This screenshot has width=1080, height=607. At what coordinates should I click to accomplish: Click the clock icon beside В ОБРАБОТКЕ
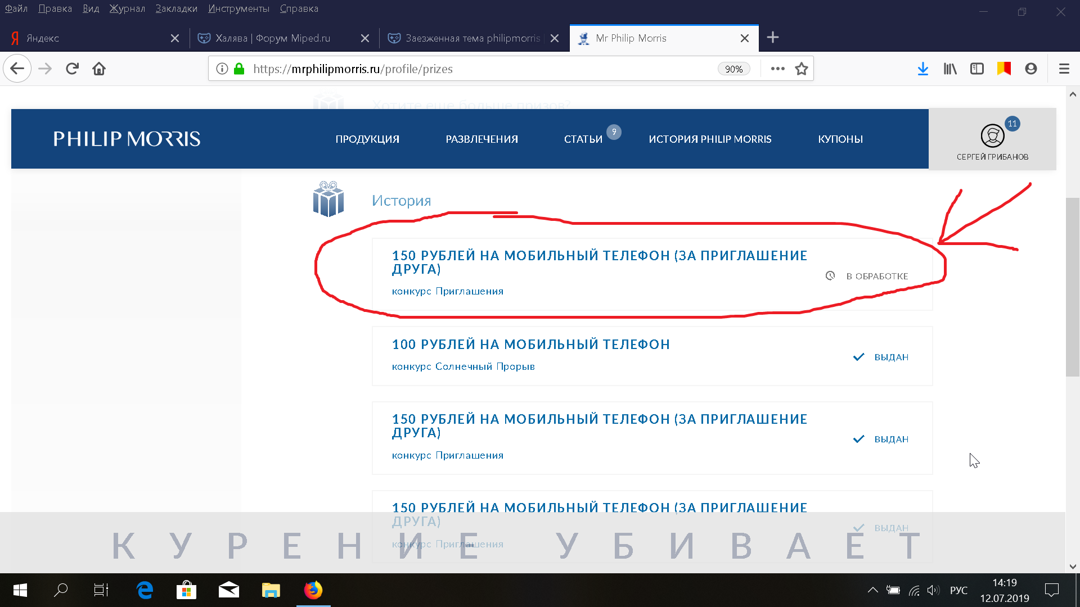tap(830, 275)
